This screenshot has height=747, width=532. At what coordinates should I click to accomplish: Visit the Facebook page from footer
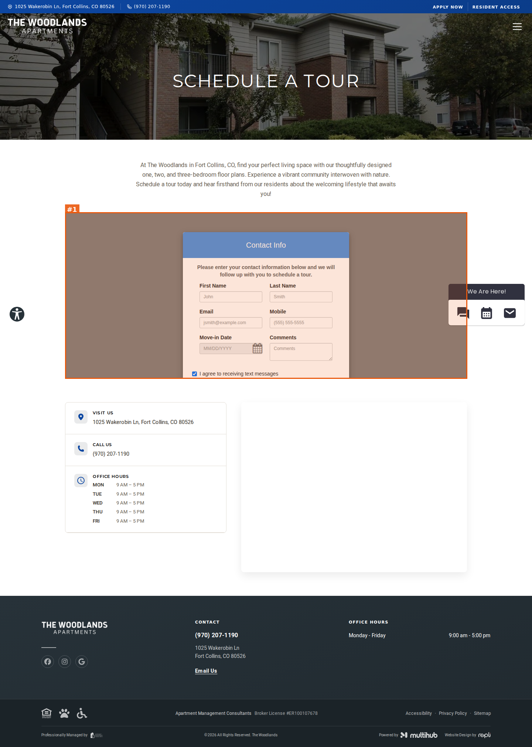pyautogui.click(x=48, y=662)
